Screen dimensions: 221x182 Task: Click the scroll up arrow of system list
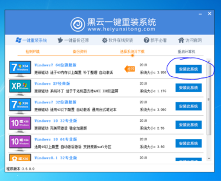click(x=209, y=61)
